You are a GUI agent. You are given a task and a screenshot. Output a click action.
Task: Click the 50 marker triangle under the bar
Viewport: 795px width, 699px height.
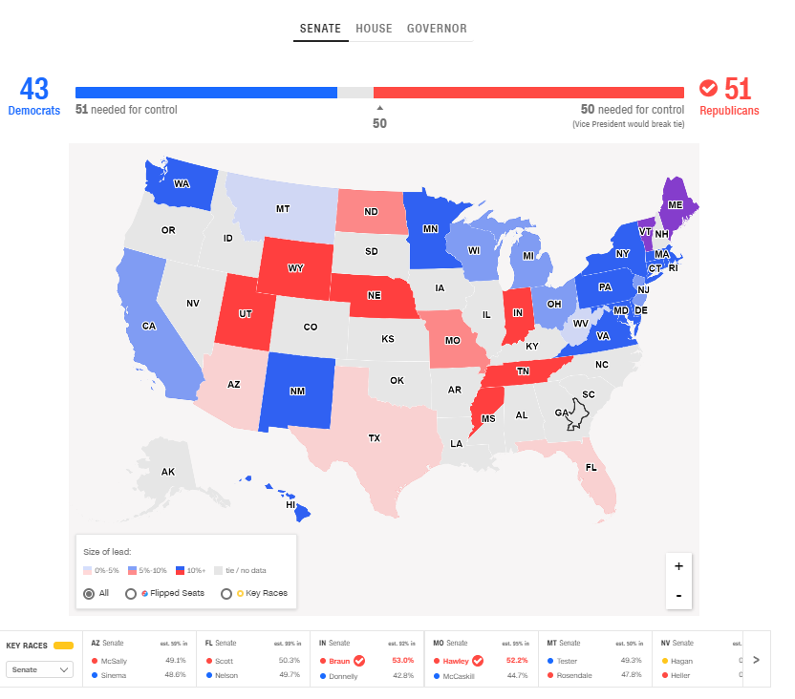379,108
